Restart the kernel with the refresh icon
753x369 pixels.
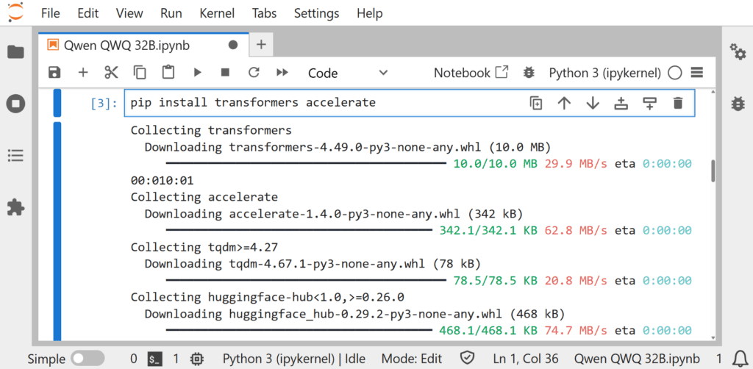(254, 72)
